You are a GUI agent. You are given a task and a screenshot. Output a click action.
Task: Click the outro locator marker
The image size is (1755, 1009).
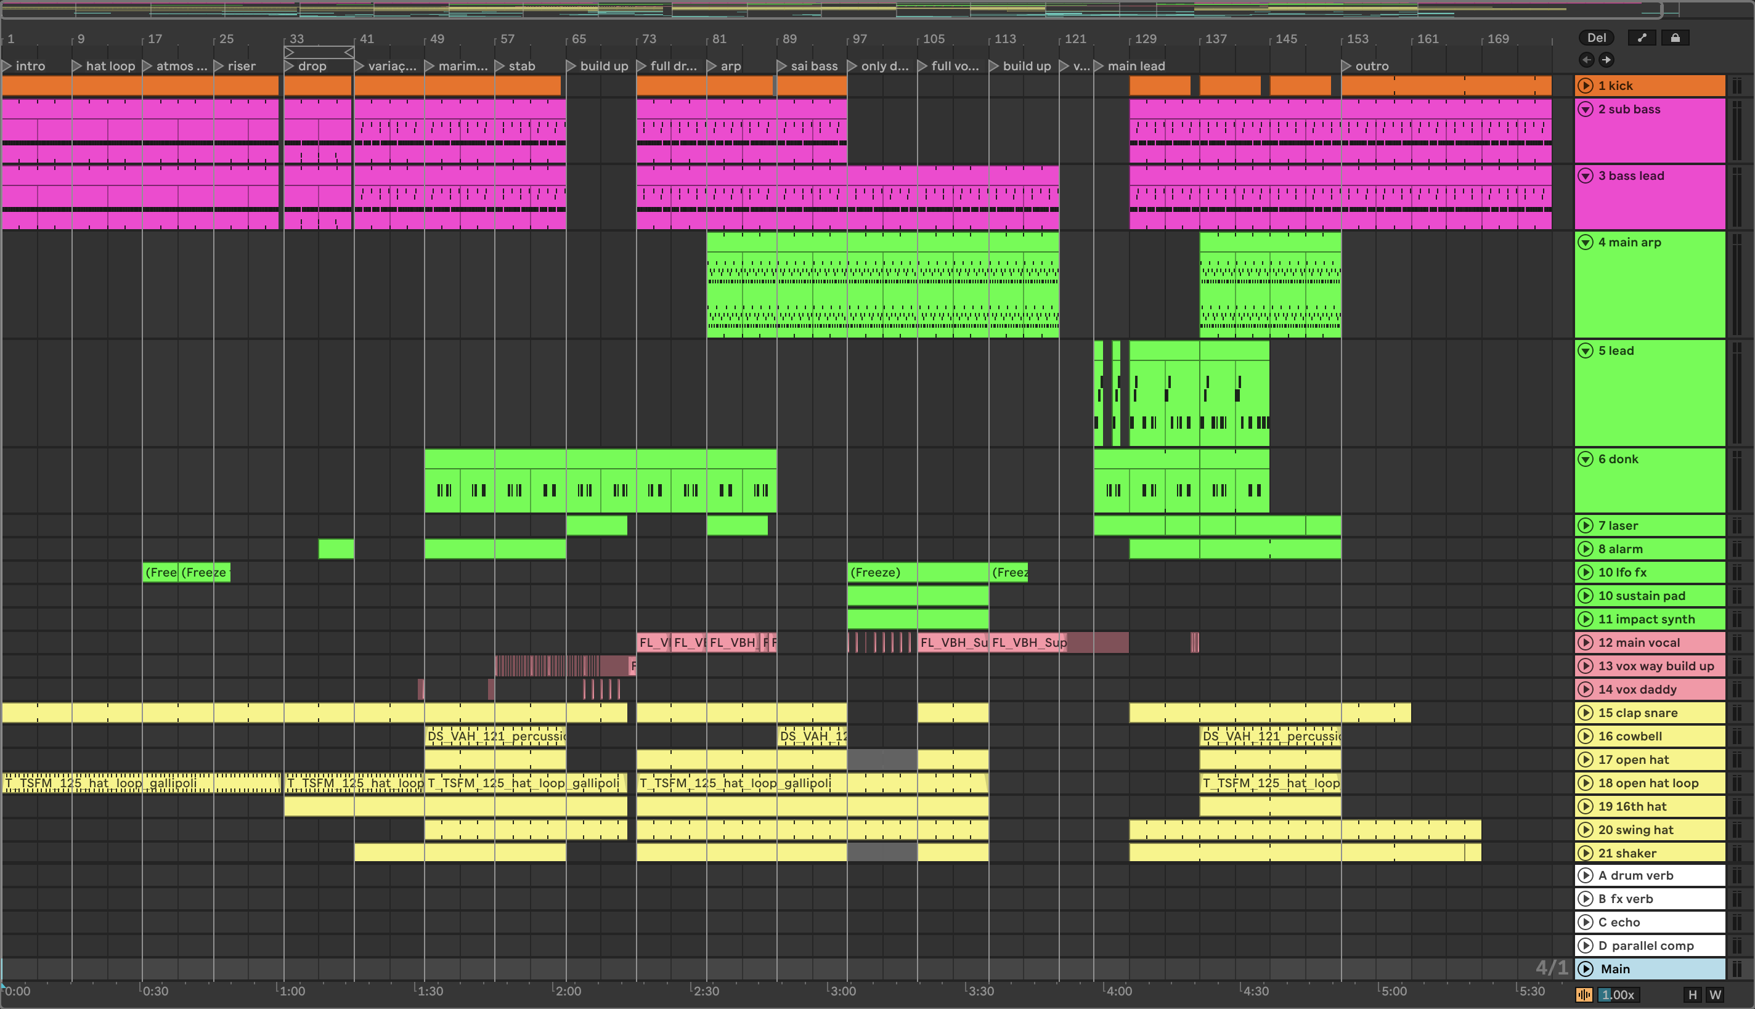point(1346,66)
